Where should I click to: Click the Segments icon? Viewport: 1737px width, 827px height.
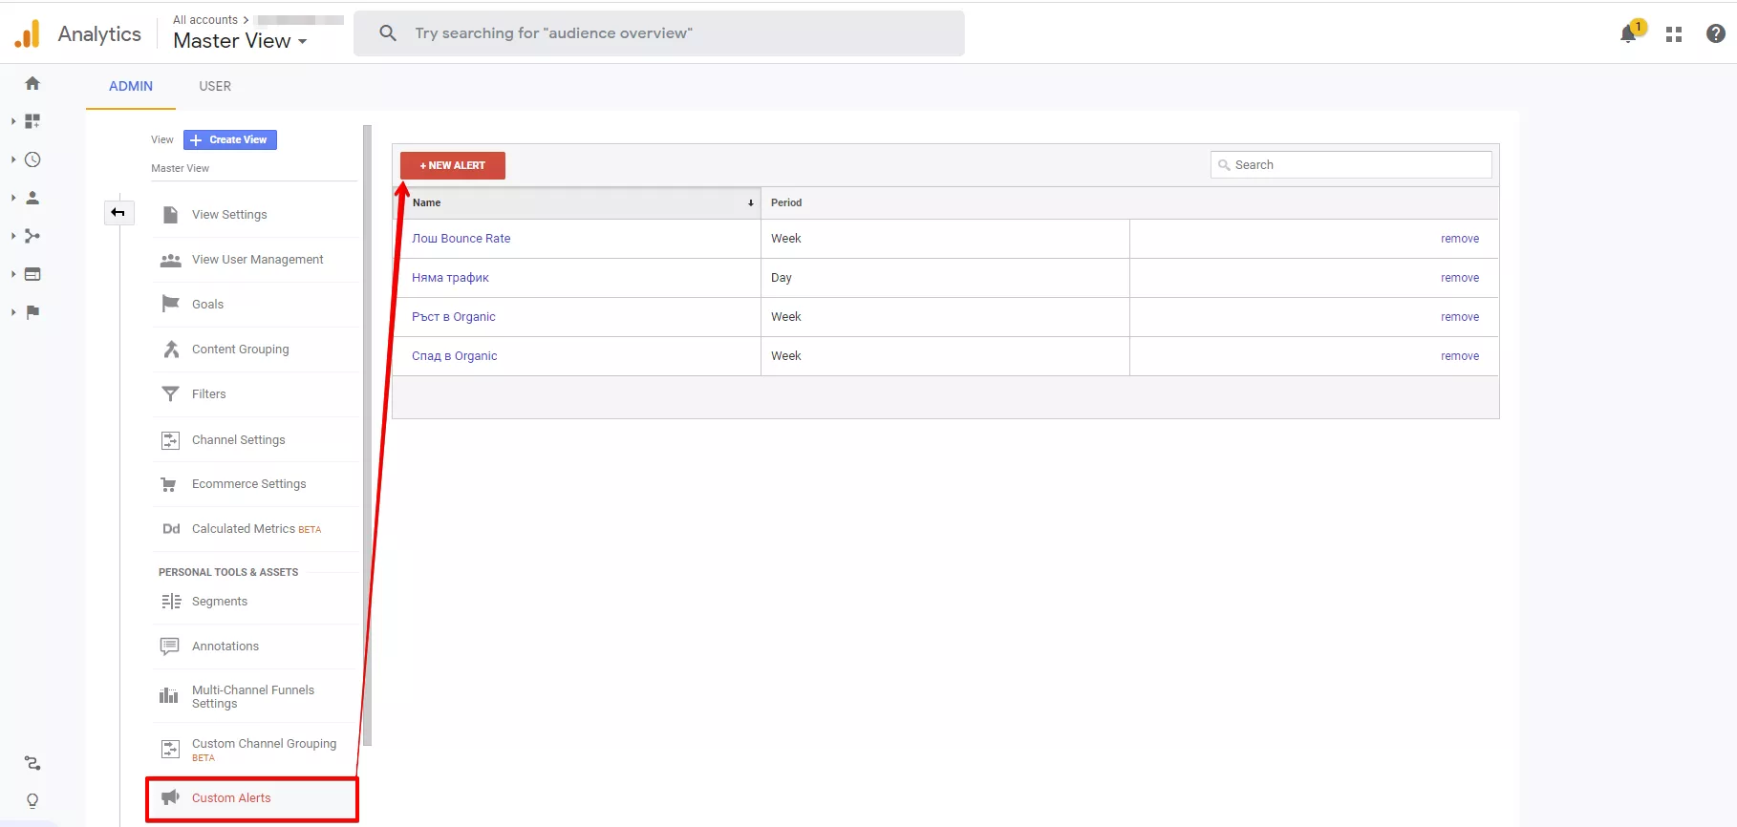pyautogui.click(x=171, y=602)
